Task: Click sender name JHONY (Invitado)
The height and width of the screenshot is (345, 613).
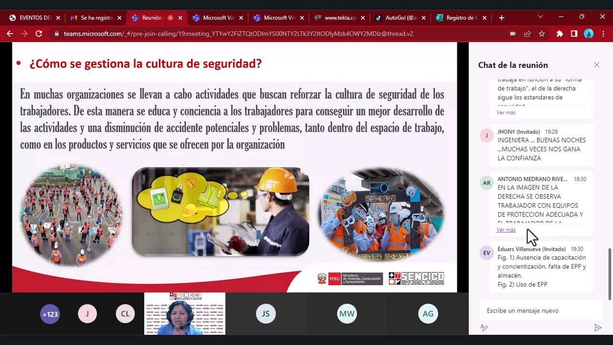Action: pos(519,131)
